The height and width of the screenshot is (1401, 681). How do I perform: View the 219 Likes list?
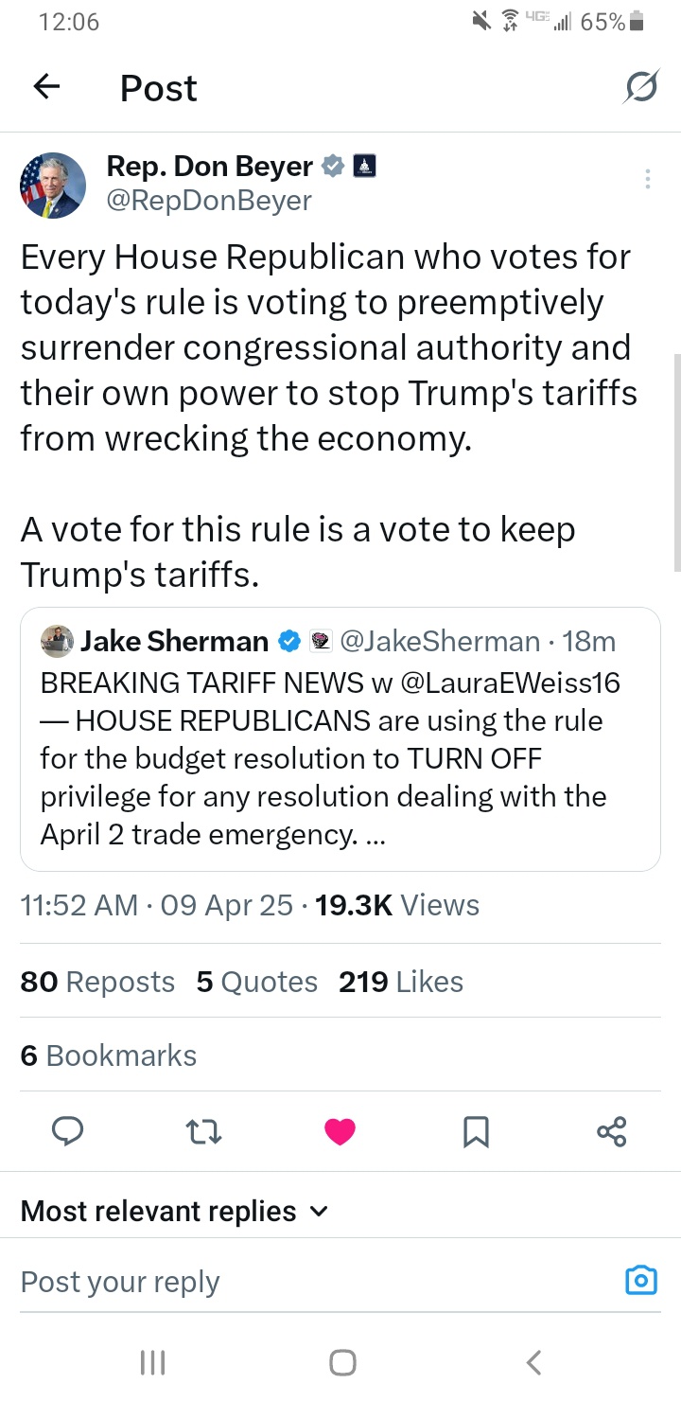pyautogui.click(x=401, y=982)
